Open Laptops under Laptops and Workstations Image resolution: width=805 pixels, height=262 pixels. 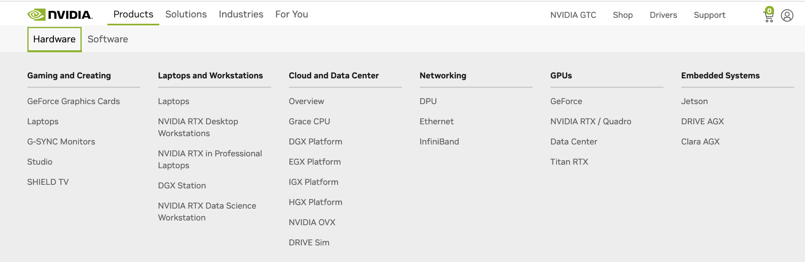(174, 101)
